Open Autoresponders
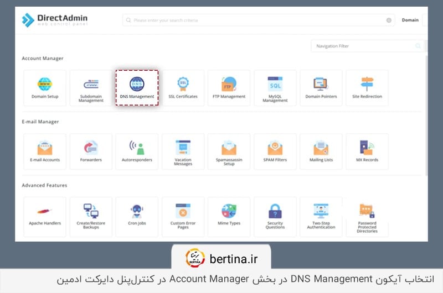Image resolution: width=443 pixels, height=293 pixels. click(x=137, y=151)
